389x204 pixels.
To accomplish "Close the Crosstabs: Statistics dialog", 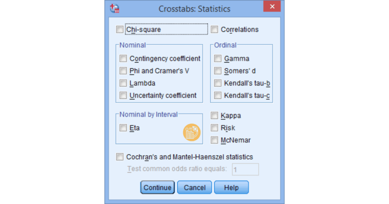I will [272, 6].
